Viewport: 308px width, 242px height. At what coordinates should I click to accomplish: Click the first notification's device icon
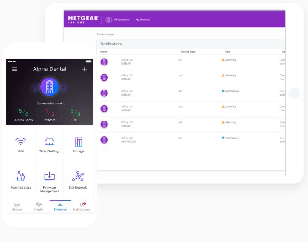coord(104,62)
